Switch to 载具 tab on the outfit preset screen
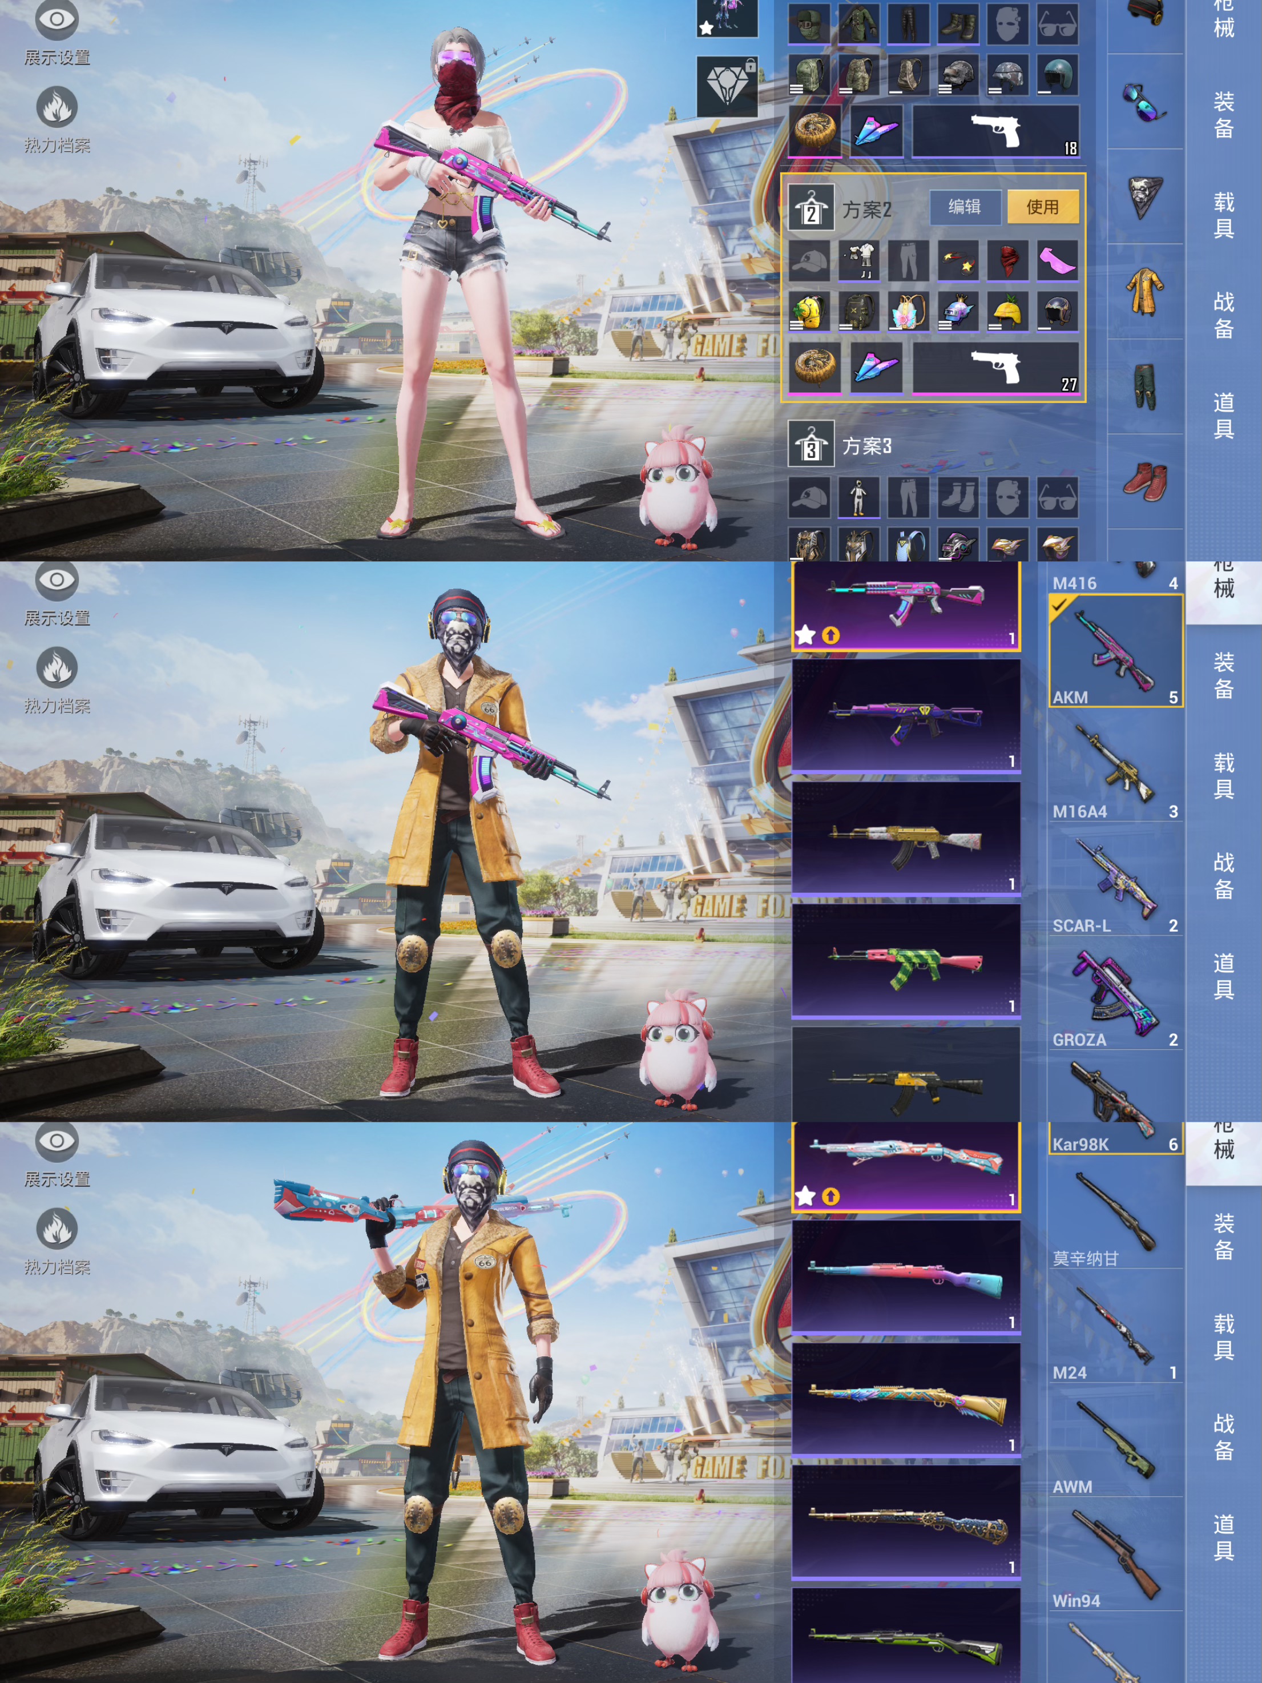 [x=1223, y=215]
